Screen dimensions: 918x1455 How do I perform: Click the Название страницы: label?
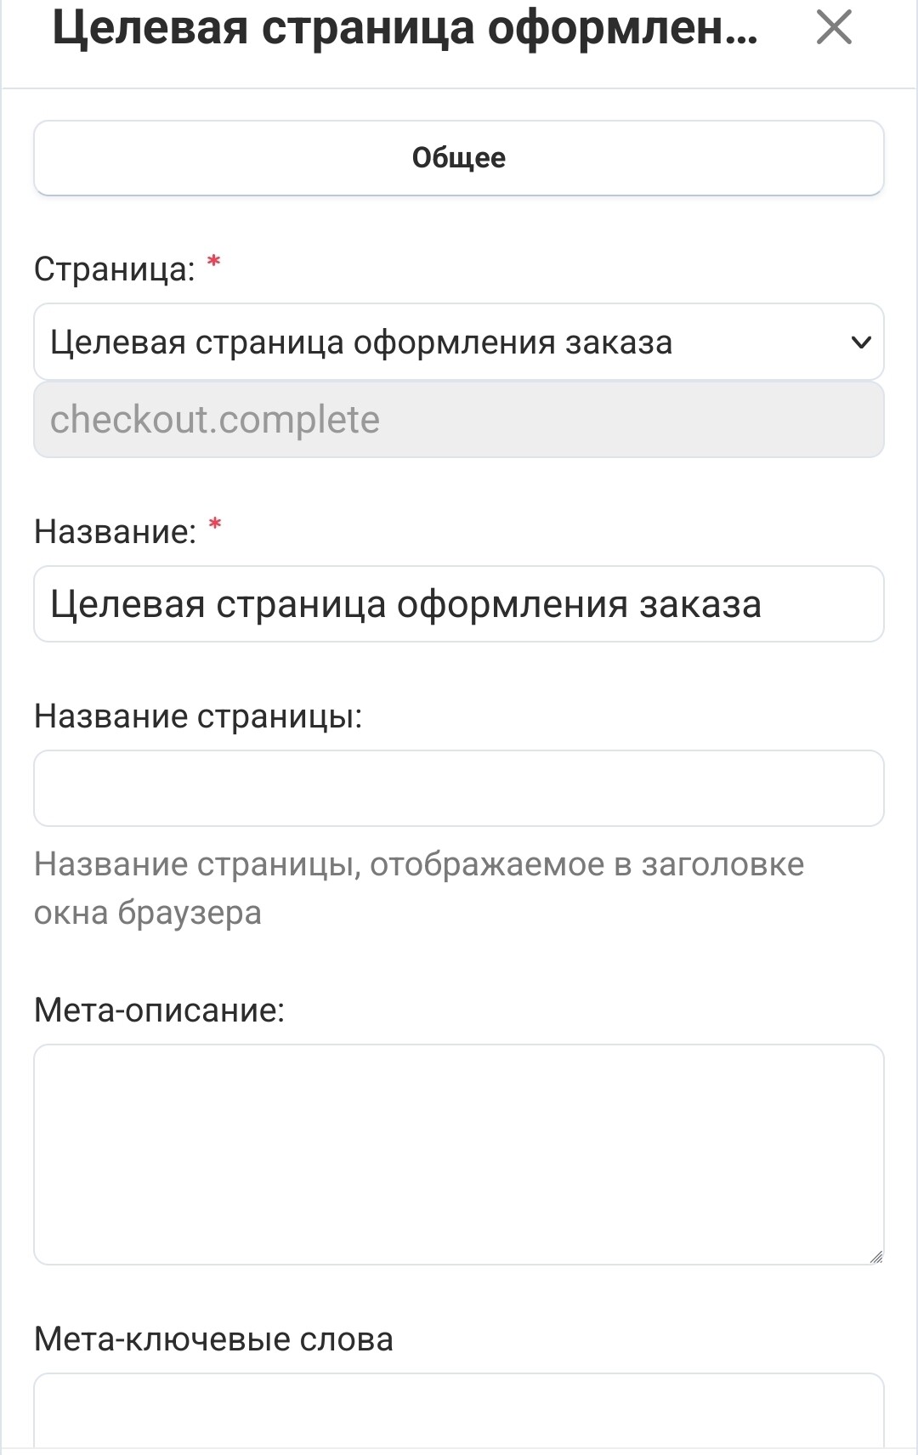[x=198, y=716]
